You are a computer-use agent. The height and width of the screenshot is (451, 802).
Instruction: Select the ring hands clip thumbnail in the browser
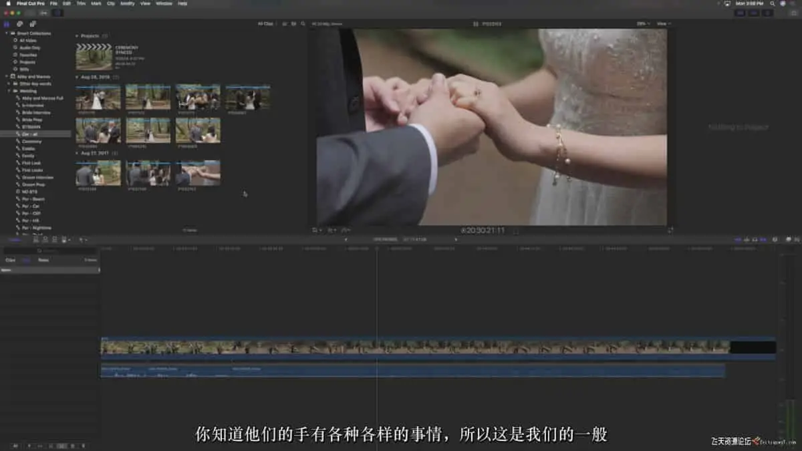point(198,173)
